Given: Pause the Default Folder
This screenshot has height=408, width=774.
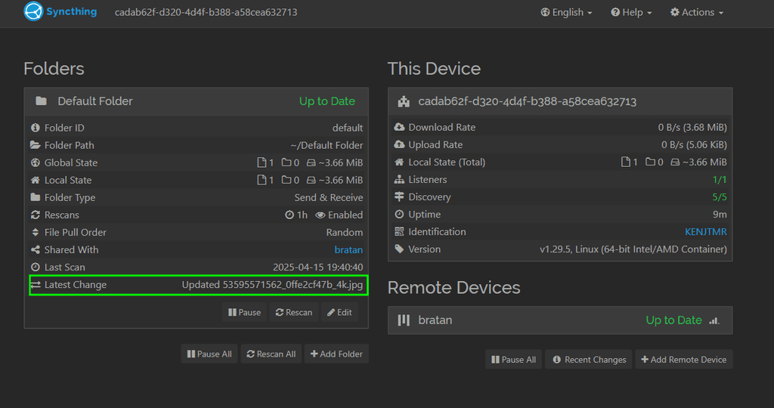Looking at the screenshot, I should click(243, 312).
